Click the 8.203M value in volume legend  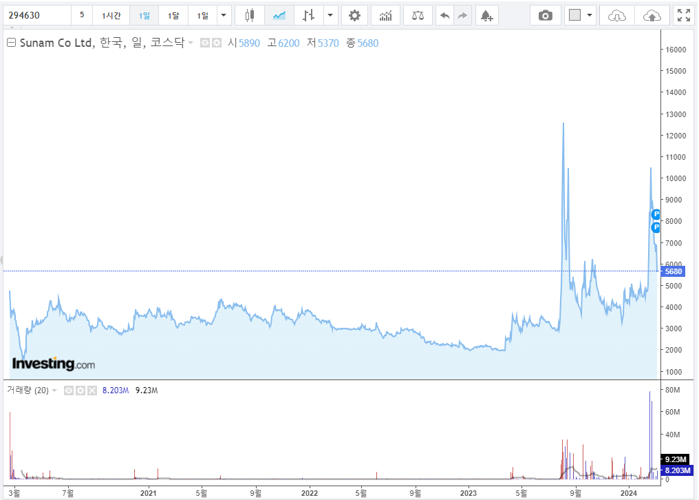click(116, 390)
